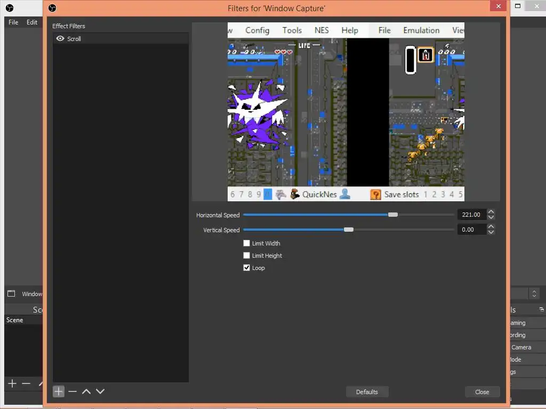546x409 pixels.
Task: Decrease Vertical Speed with down arrow
Action: [x=491, y=232]
